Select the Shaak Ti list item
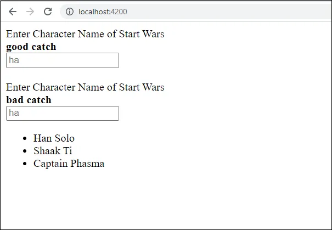This screenshot has height=230, width=332. 53,151
